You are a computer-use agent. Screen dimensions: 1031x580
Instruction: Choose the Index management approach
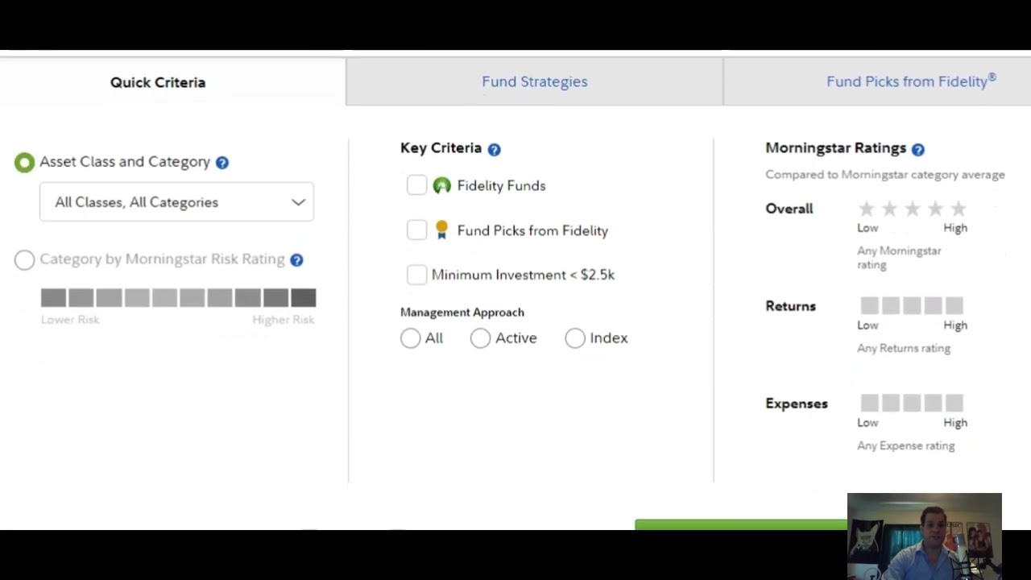(575, 338)
